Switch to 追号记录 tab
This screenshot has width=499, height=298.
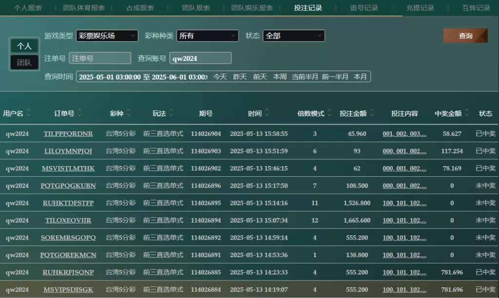(x=364, y=8)
